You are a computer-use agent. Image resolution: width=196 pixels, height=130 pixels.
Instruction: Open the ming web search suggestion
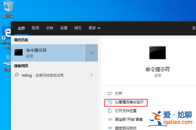(54, 75)
